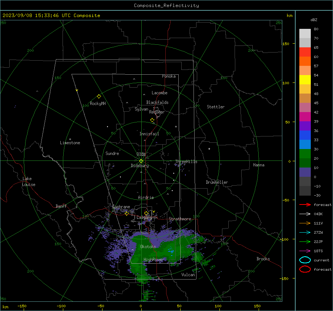Click the RockyMH label
Image resolution: width=333 pixels, height=311 pixels.
pyautogui.click(x=98, y=104)
